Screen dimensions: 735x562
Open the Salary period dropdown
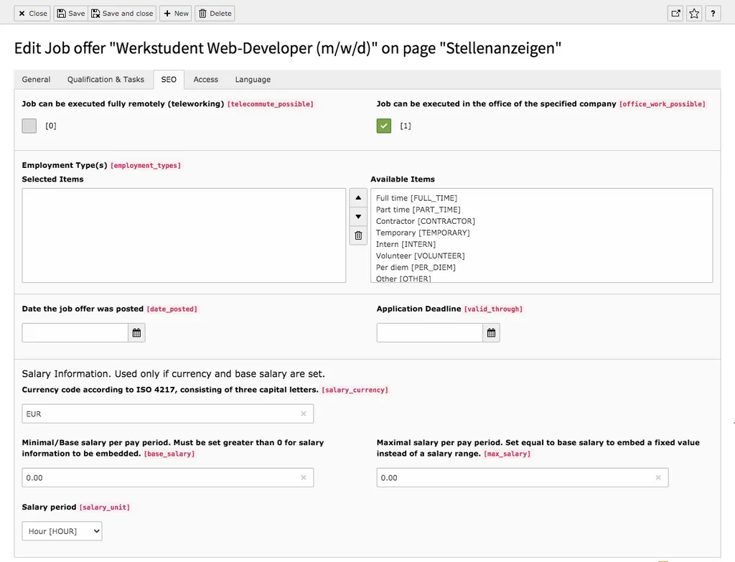[x=62, y=530]
